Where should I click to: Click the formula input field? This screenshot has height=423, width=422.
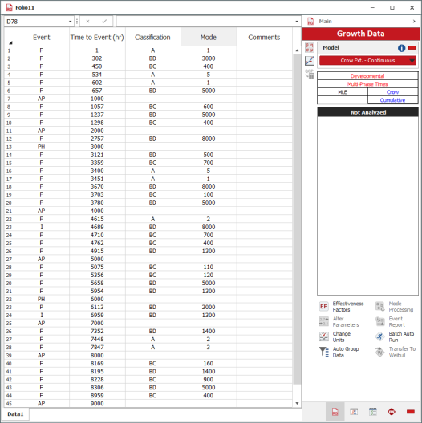pos(205,22)
